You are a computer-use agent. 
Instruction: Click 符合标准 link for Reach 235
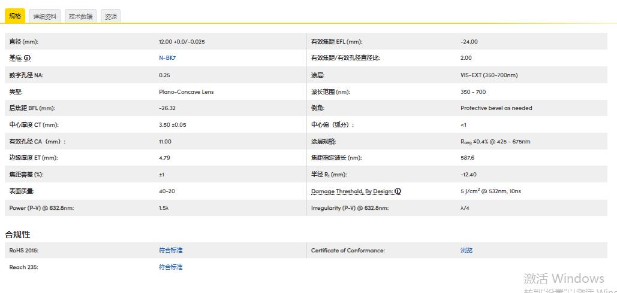click(170, 267)
